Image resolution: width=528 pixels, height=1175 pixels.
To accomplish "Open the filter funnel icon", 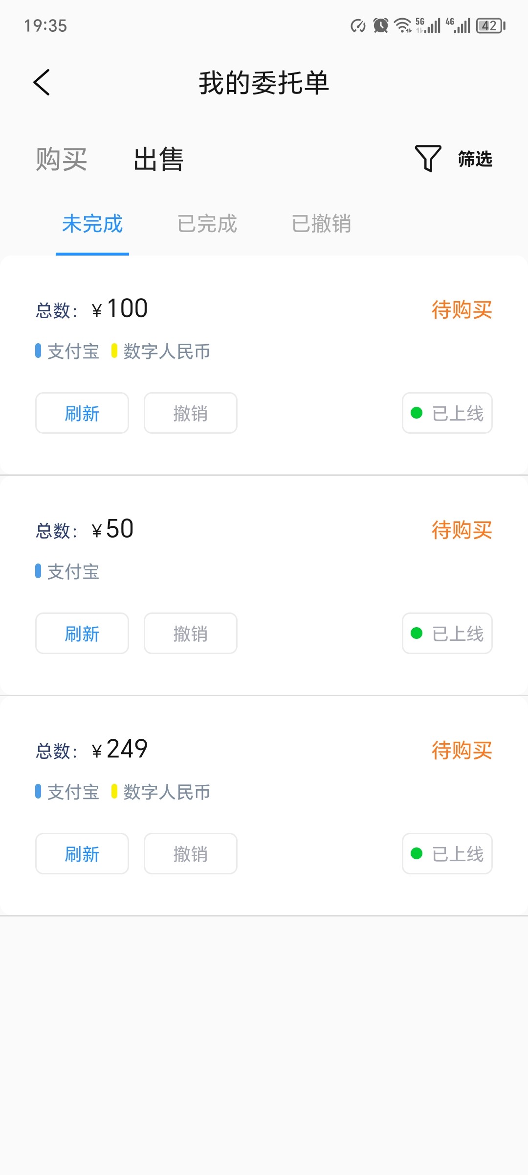I will pos(428,158).
